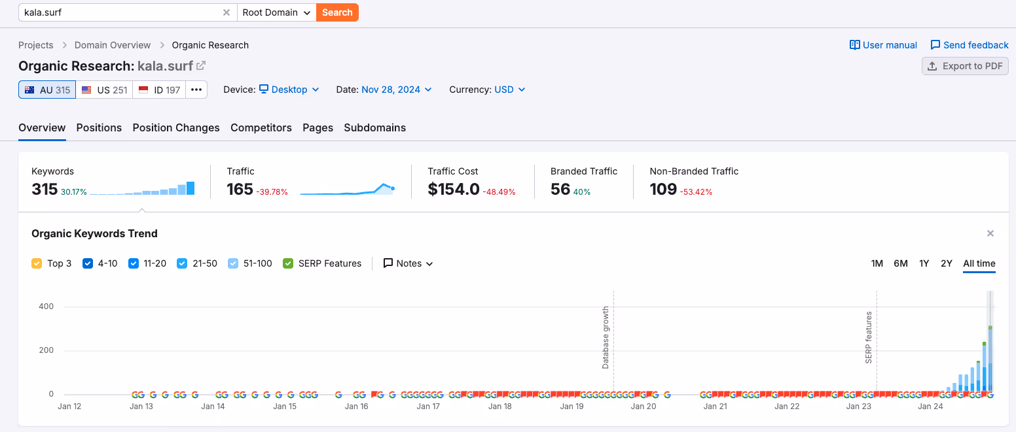Click the Keywords mini bar chart
Screen dimensions: 1016x432
tap(142, 188)
